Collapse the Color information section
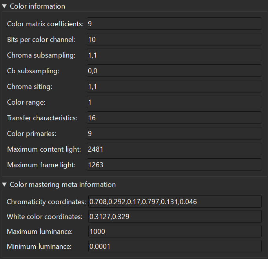This screenshot has height=259, width=268. (4, 6)
